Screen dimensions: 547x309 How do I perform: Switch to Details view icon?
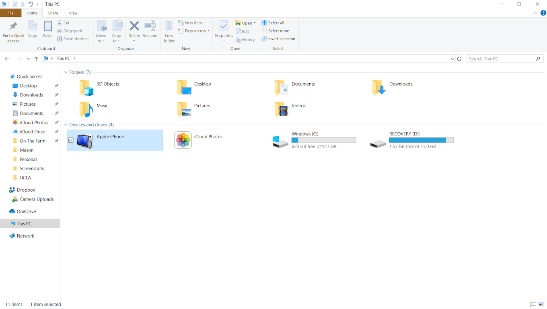pos(533,304)
